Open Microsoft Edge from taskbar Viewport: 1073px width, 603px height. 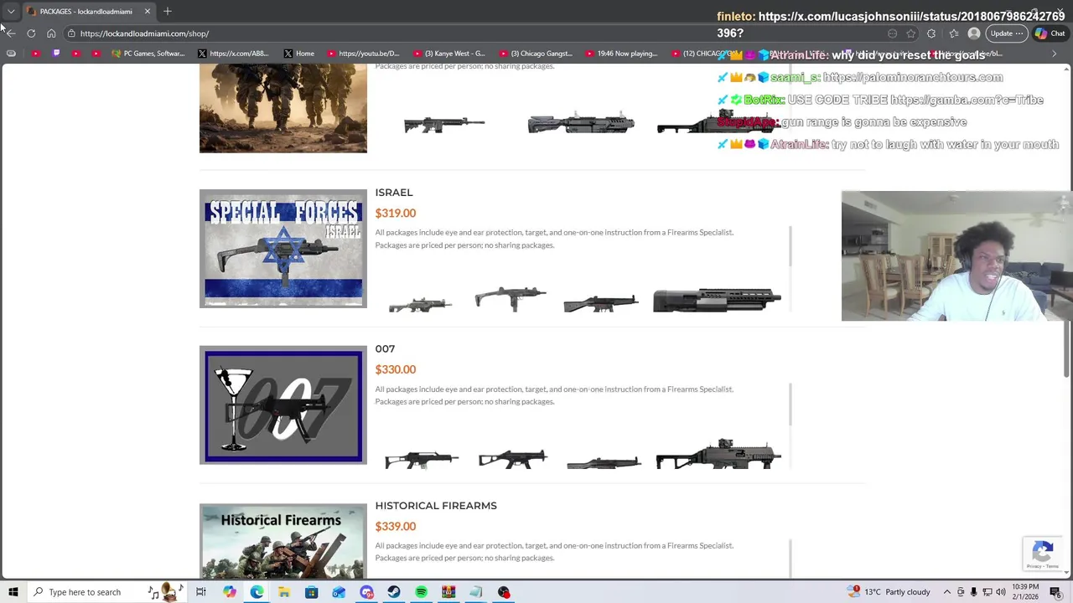[257, 592]
